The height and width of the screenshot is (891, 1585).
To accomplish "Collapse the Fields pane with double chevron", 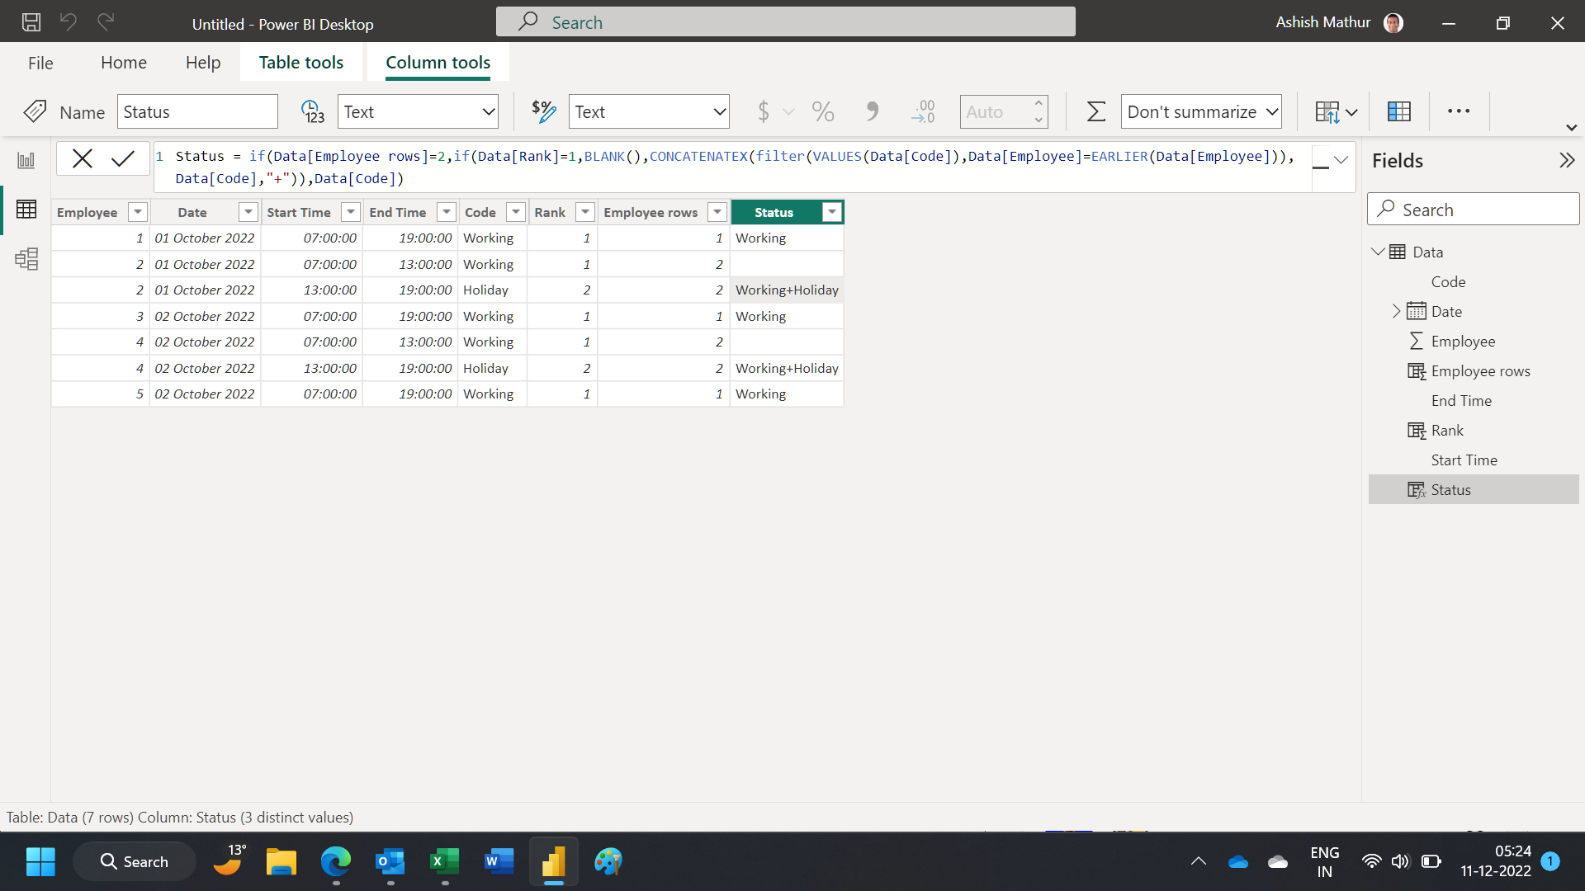I will (x=1567, y=160).
